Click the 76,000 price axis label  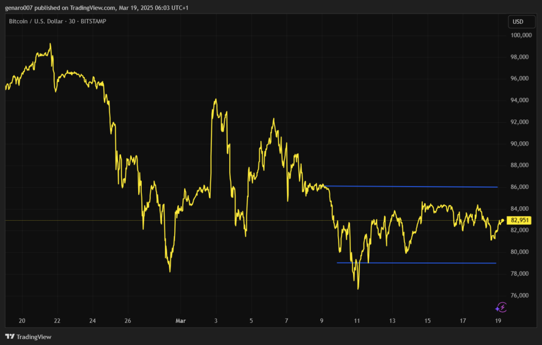[521, 295]
